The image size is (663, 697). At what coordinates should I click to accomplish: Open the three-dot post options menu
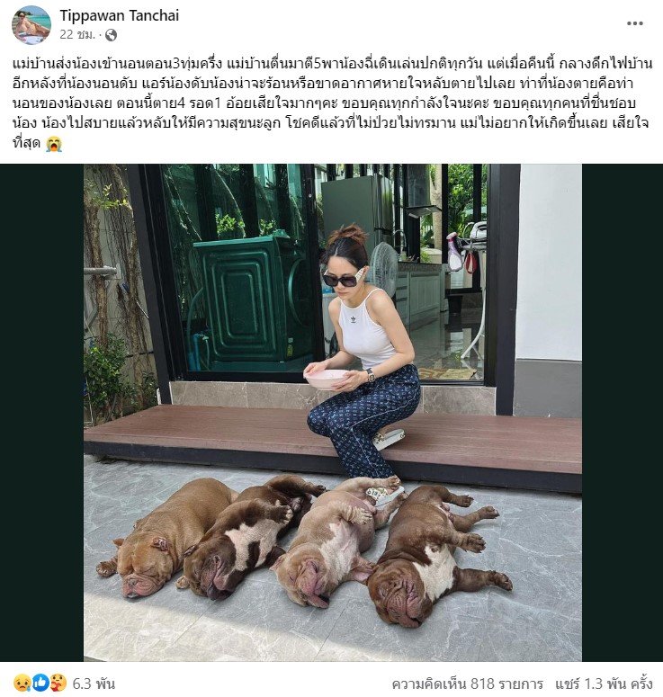click(x=634, y=23)
